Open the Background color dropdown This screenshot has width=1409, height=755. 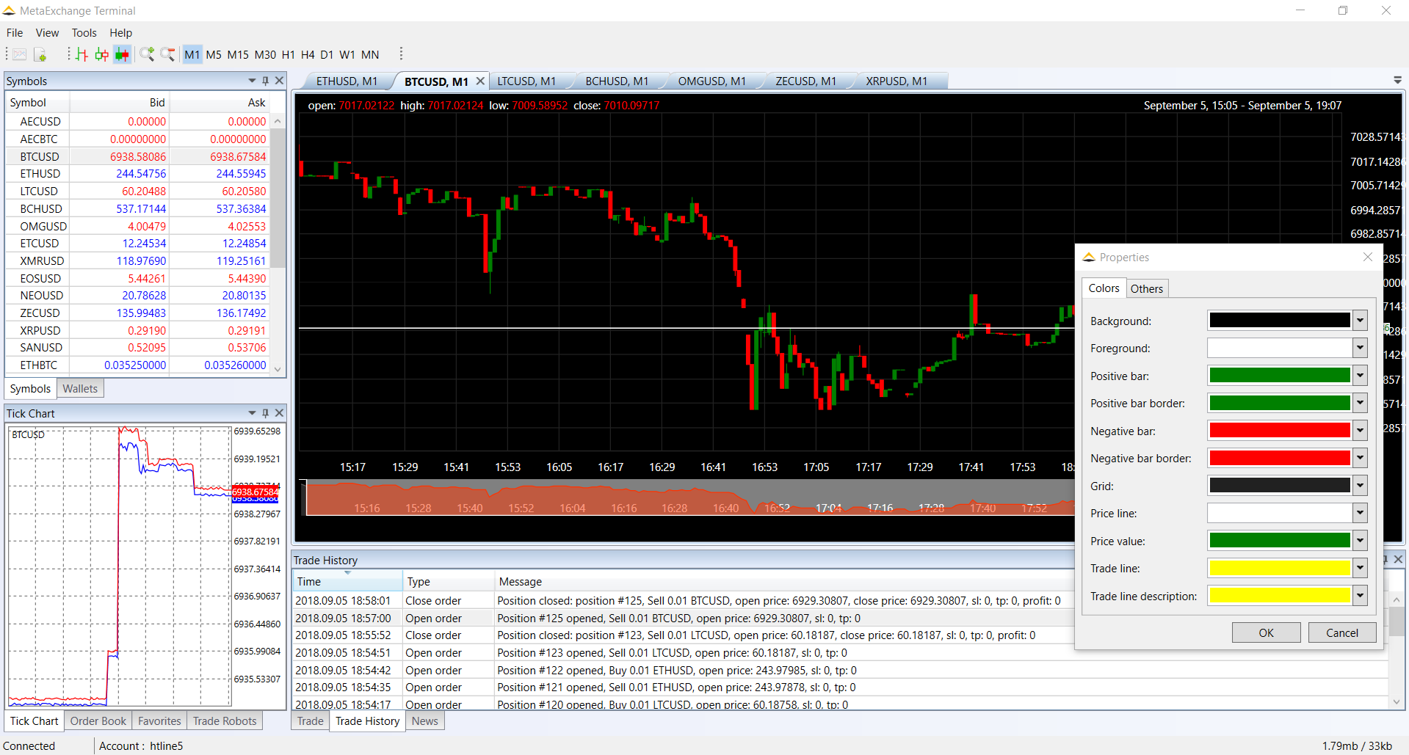[x=1360, y=321]
